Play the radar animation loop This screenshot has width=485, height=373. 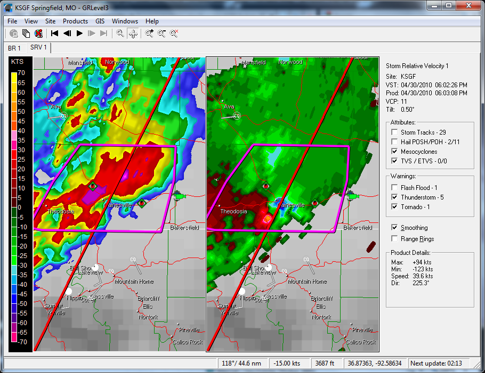[79, 34]
